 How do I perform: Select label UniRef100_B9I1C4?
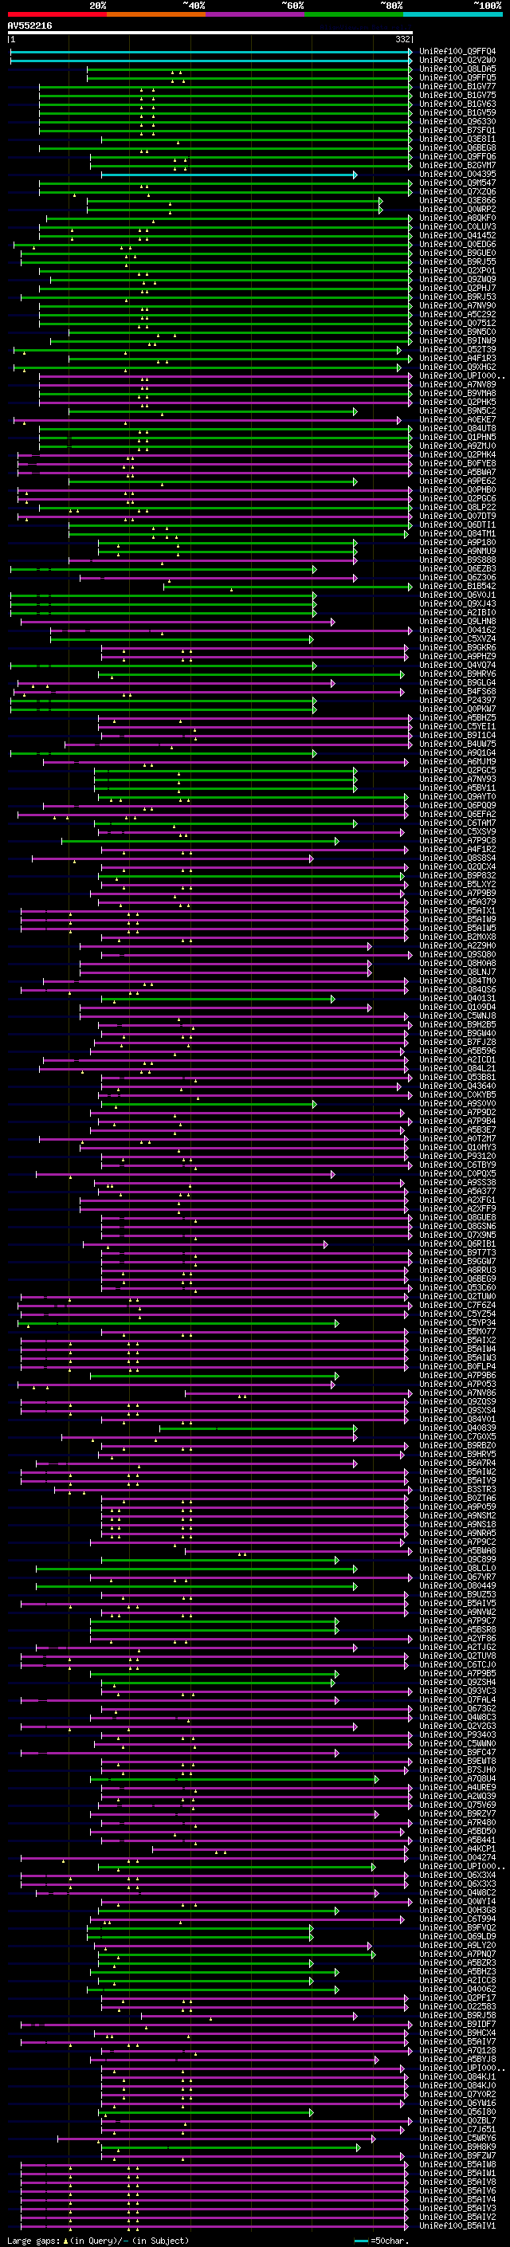tap(457, 736)
